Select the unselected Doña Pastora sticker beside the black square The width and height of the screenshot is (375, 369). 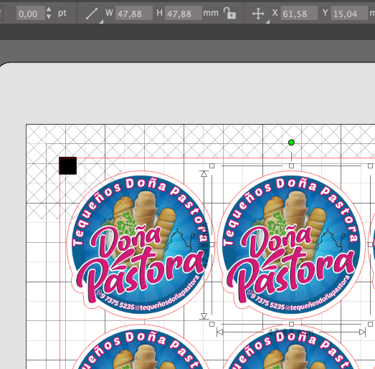click(141, 245)
